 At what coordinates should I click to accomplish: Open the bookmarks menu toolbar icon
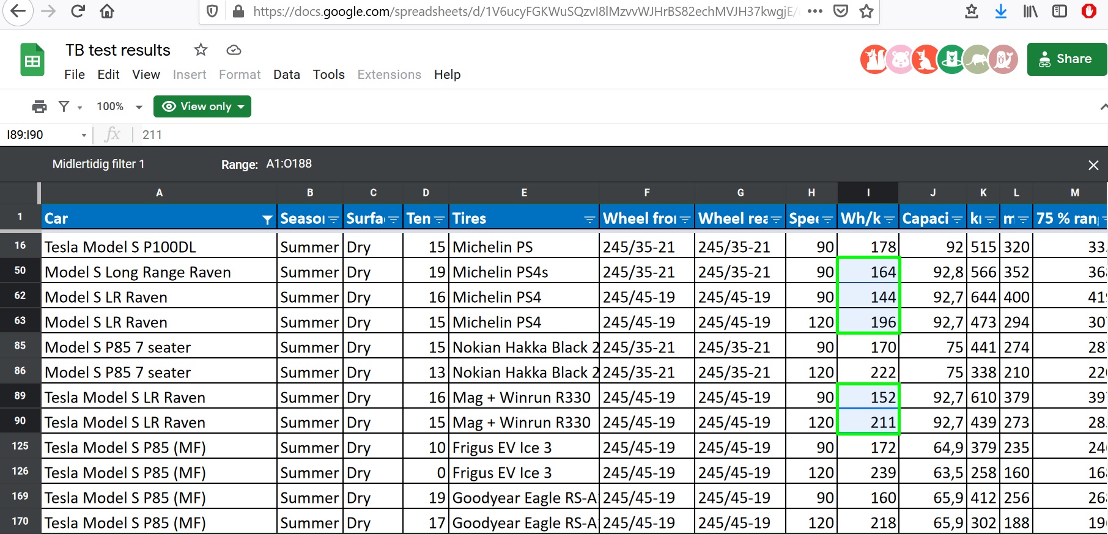[x=972, y=12]
